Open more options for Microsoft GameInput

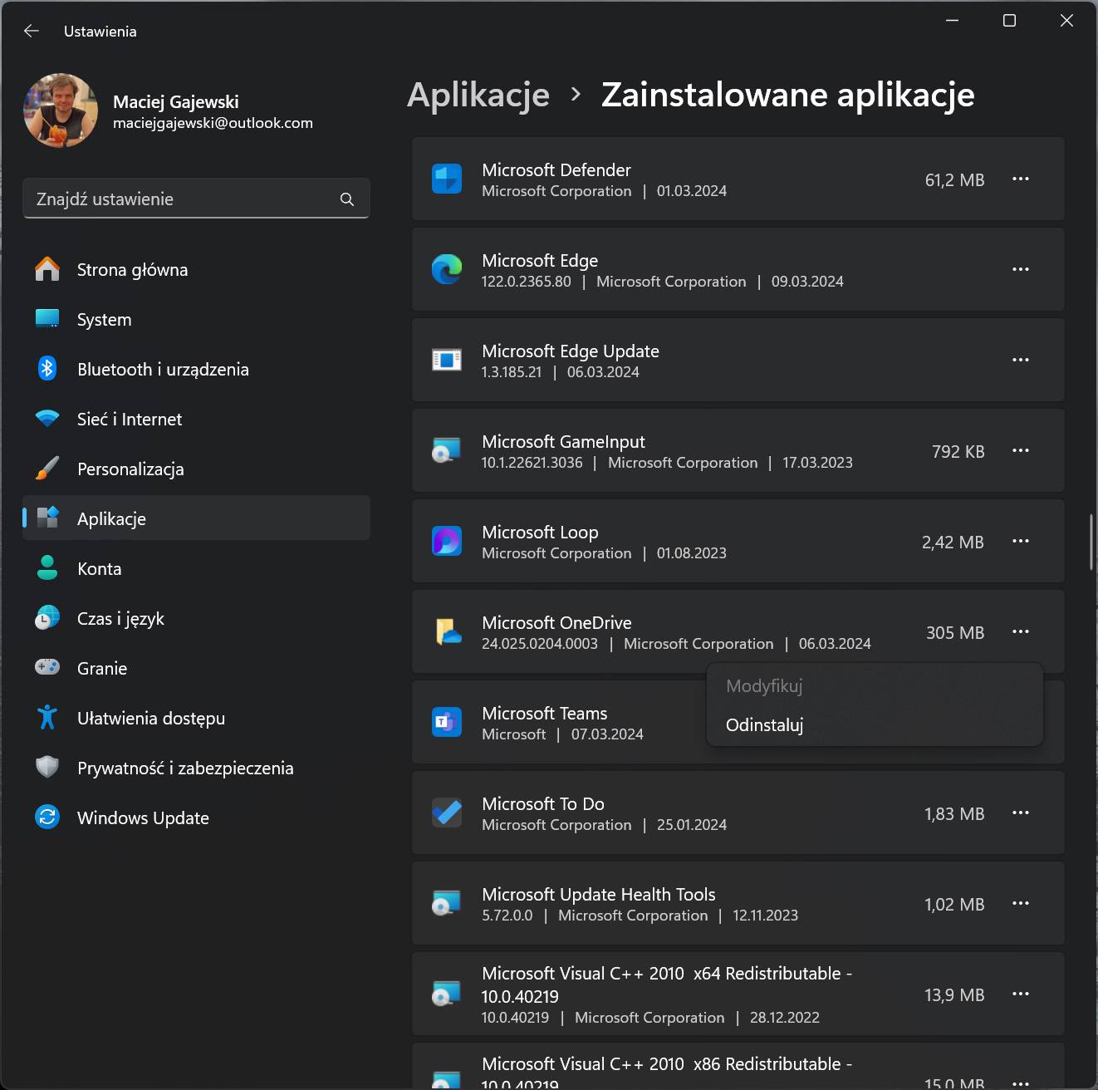click(x=1021, y=450)
